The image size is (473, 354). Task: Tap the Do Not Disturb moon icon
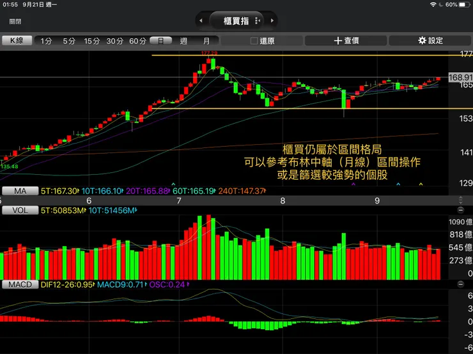point(441,4)
